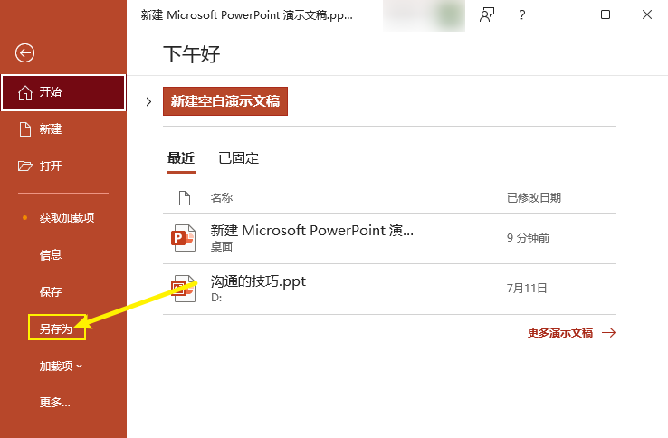
Task: Click the user account area in title bar
Action: pos(424,15)
